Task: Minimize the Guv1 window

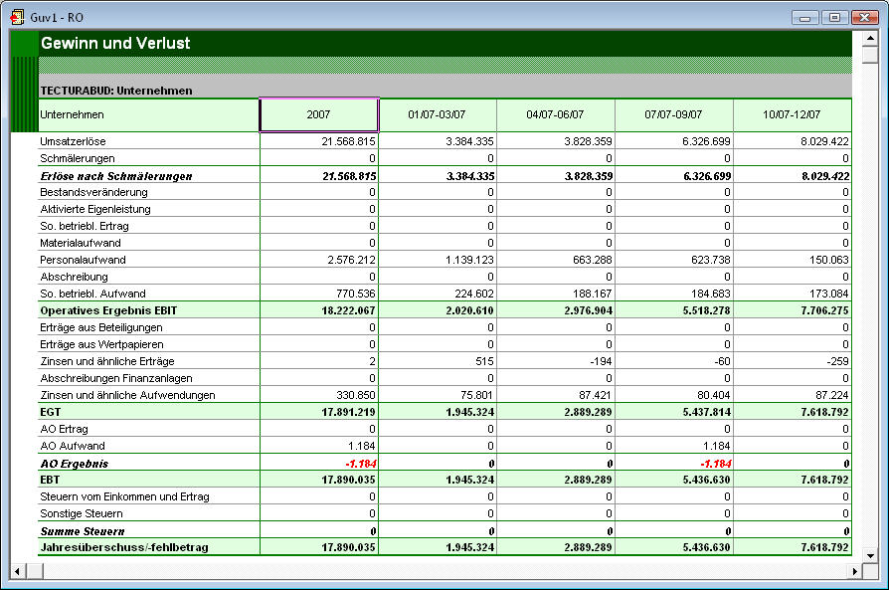Action: (806, 17)
